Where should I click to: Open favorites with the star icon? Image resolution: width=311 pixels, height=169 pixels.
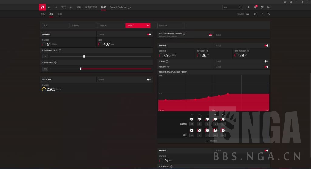[x=248, y=7]
